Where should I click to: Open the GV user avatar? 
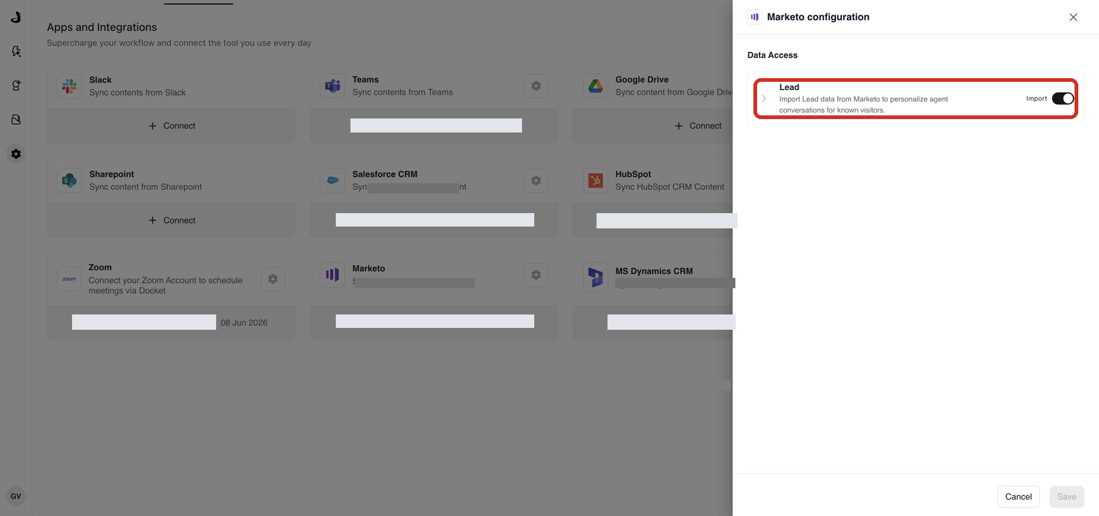tap(16, 496)
